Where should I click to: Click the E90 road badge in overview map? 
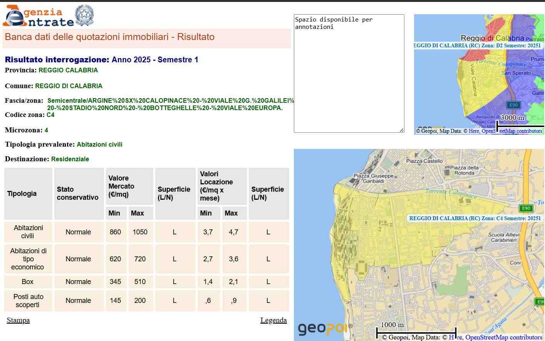point(513,105)
